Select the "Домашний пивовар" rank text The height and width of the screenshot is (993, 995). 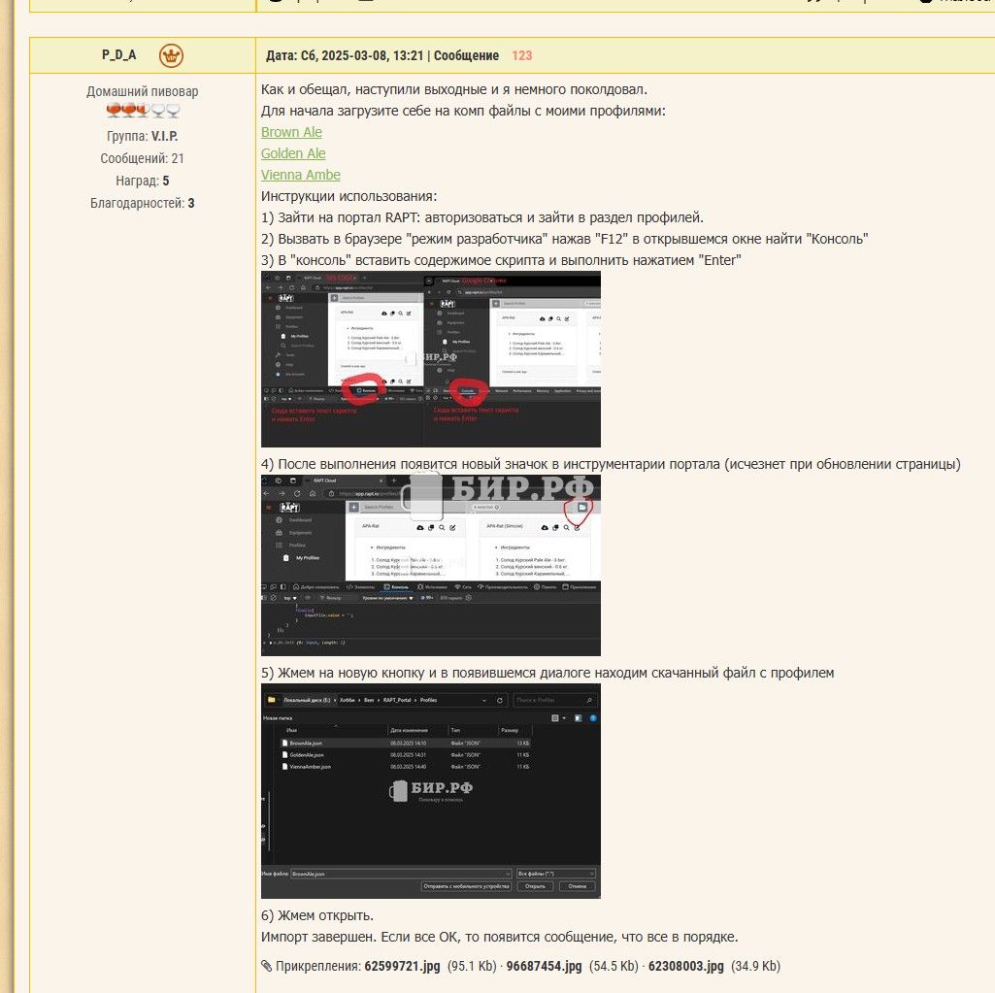[142, 91]
